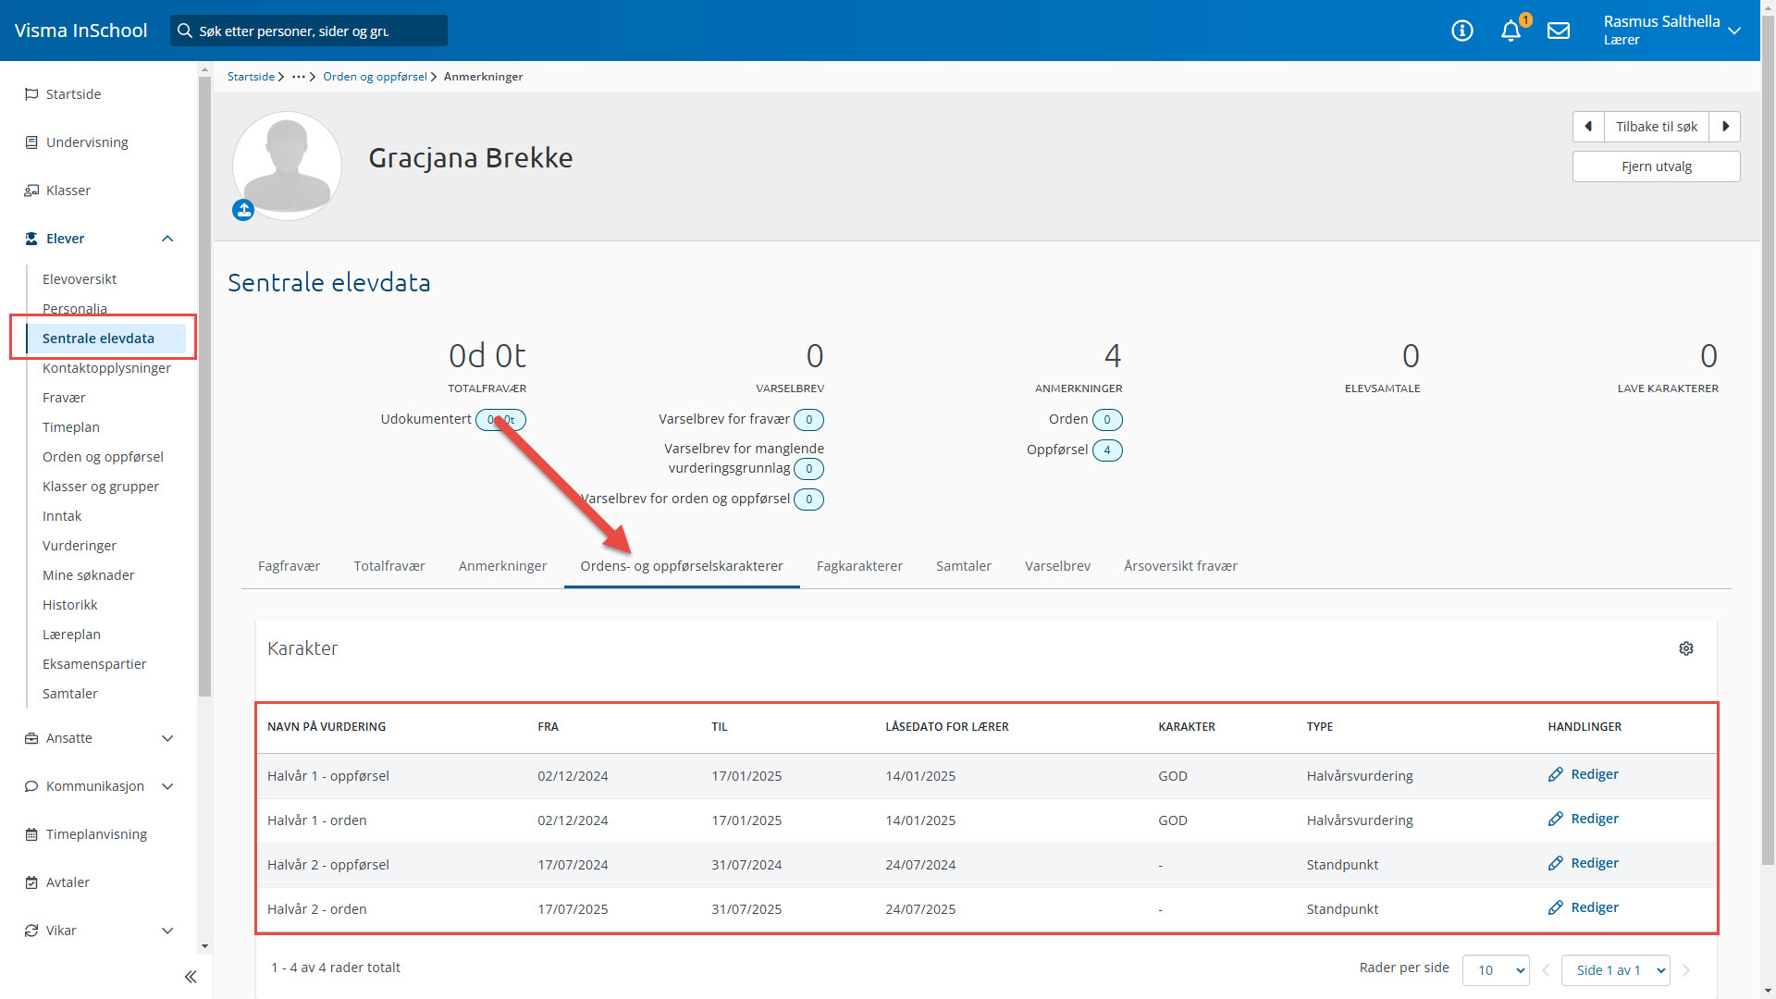Click Rediger for Halvår 2 - orden

1594,908
